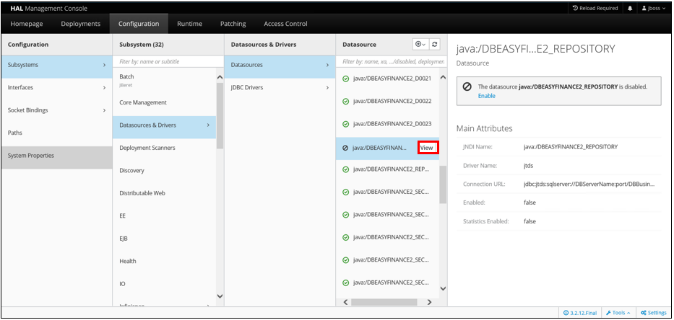This screenshot has width=674, height=320.
Task: Expand the Interfaces chevron
Action: tap(104, 87)
